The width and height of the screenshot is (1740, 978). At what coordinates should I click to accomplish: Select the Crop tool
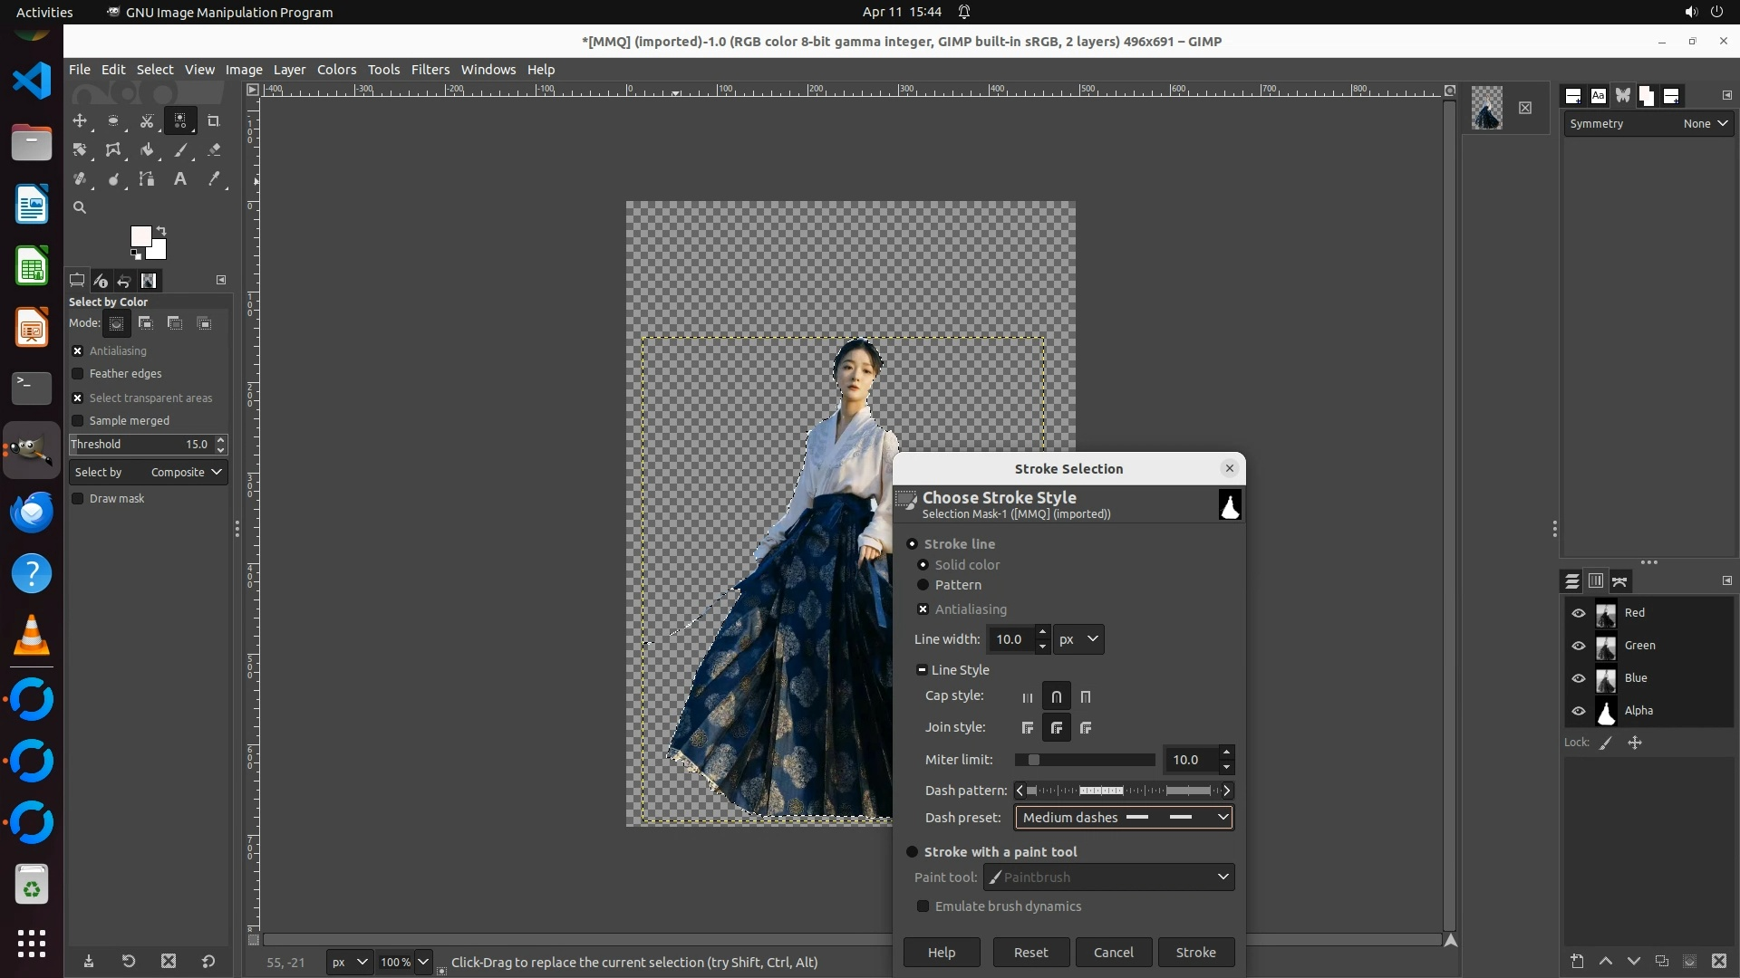pos(214,121)
